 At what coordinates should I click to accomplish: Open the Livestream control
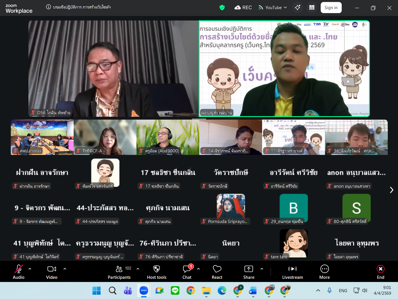293,272
